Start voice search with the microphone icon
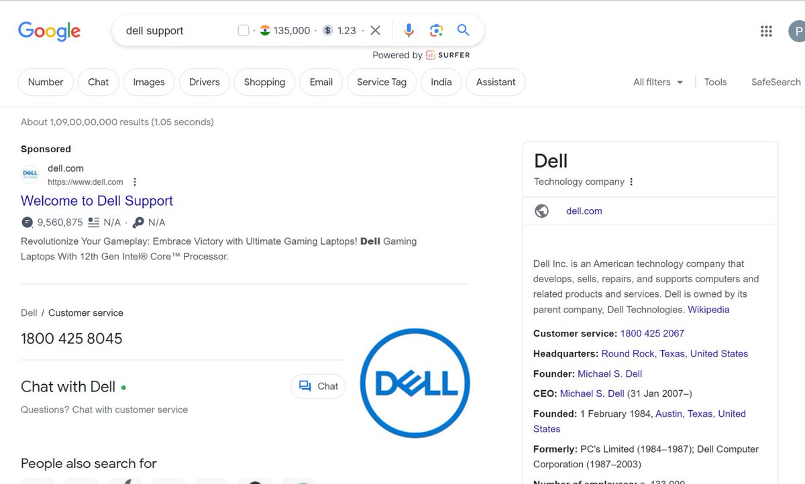This screenshot has width=805, height=484. click(x=409, y=30)
